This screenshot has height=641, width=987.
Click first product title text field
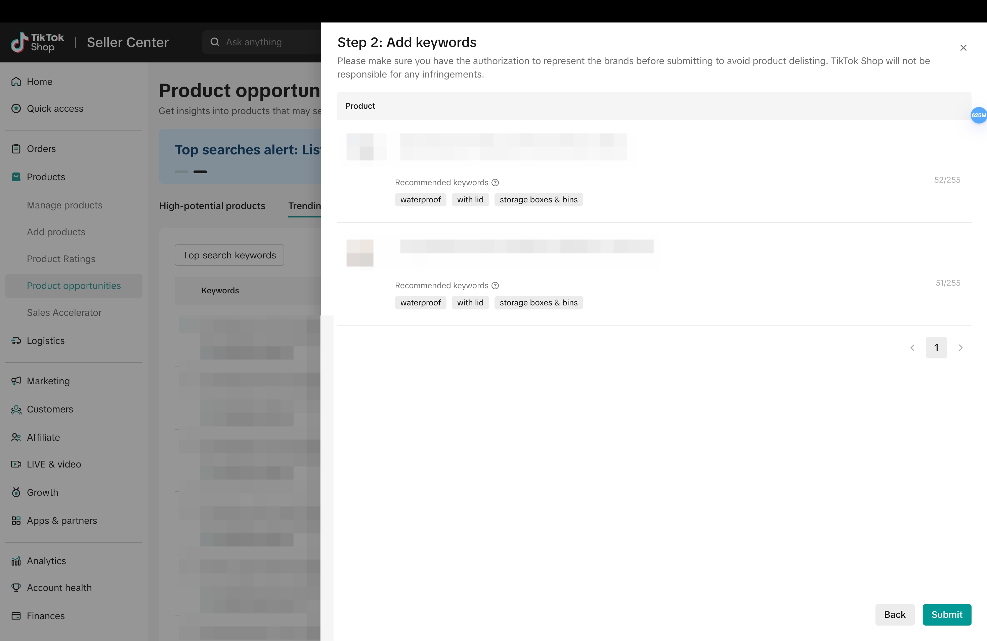[513, 147]
